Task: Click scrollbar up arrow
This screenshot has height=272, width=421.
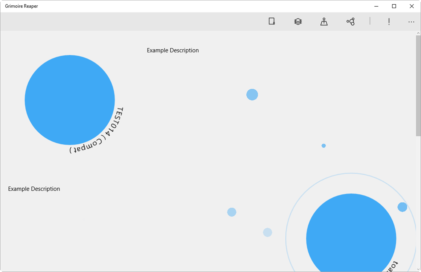Action: pos(418,33)
